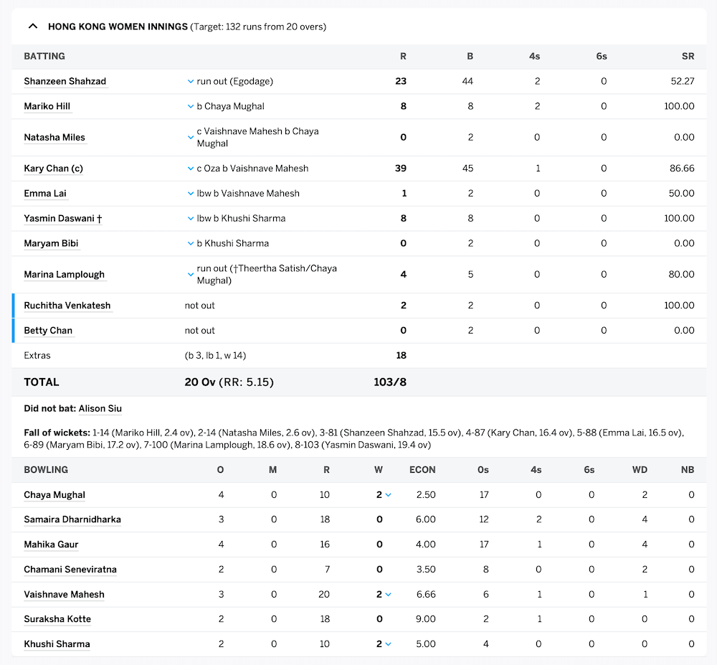Open Shanzeen Shahzad's player profile
The width and height of the screenshot is (717, 665).
(x=65, y=82)
